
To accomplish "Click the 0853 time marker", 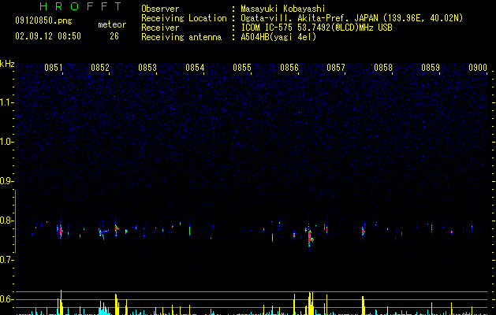I will click(x=147, y=68).
